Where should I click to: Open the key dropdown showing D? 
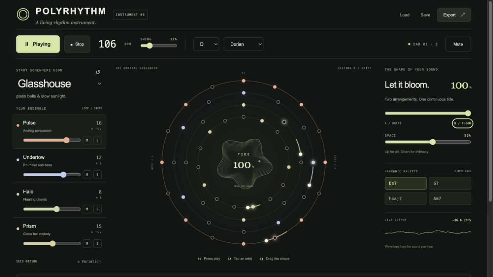[206, 44]
